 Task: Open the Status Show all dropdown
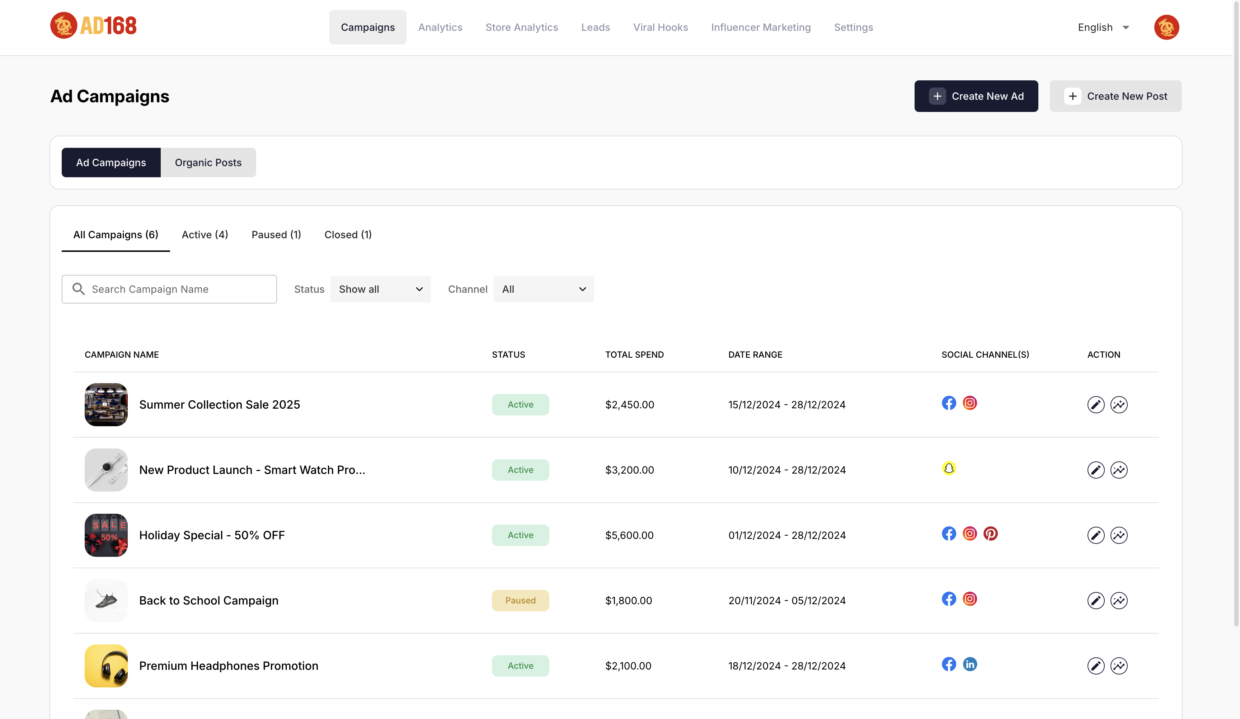(380, 290)
